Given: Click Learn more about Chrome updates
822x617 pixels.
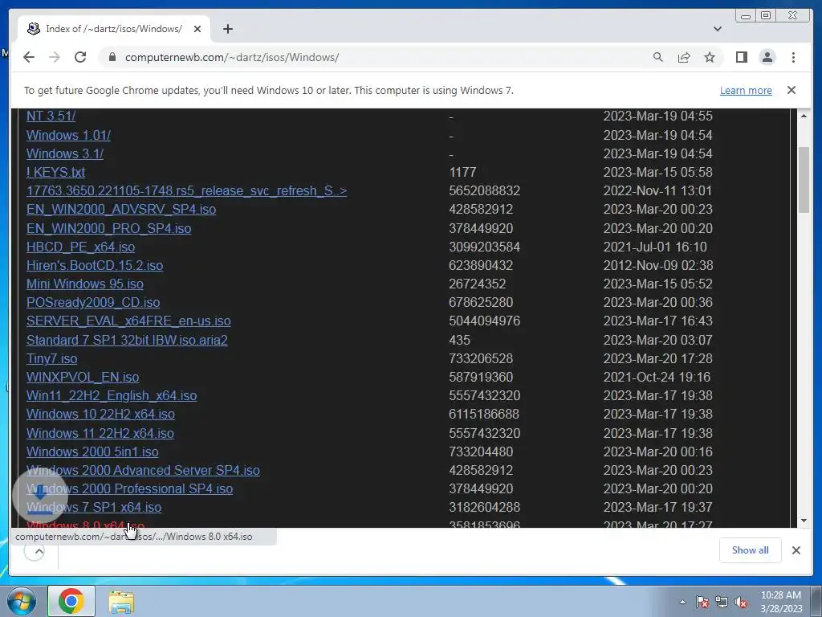Looking at the screenshot, I should (x=746, y=90).
